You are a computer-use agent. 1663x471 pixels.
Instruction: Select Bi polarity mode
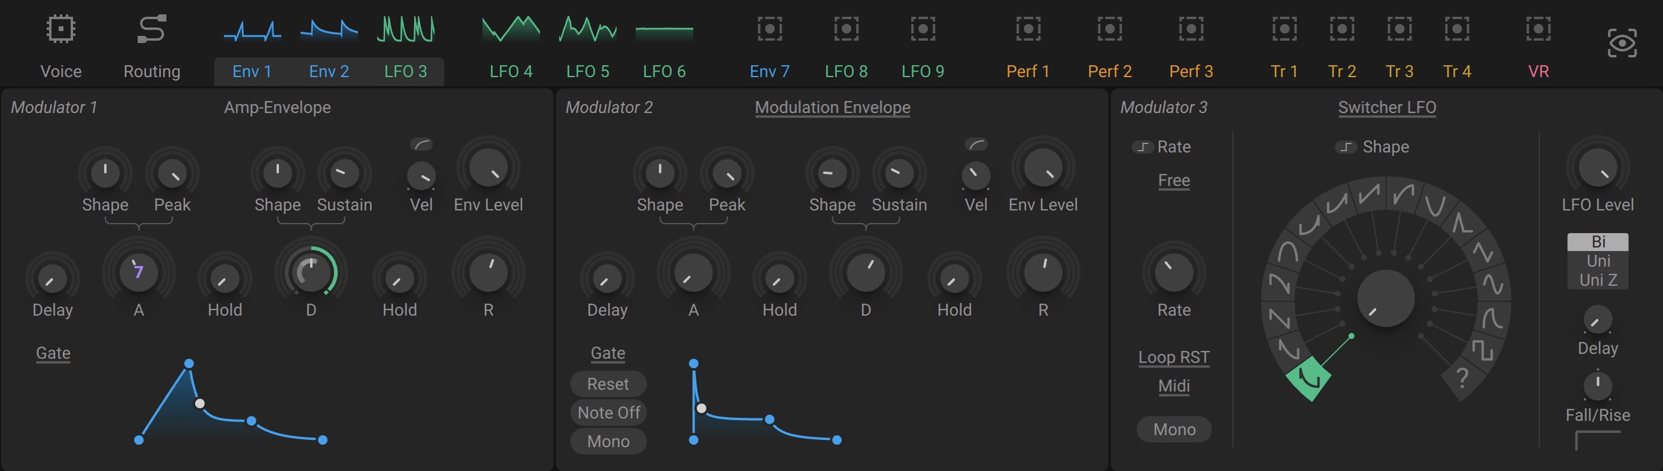[x=1598, y=242]
